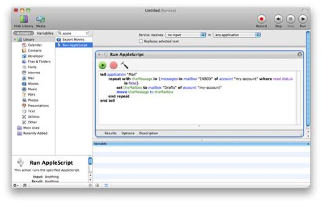This screenshot has width=322, height=204.
Task: Show the workflow log list icon
Action: (x=97, y=185)
